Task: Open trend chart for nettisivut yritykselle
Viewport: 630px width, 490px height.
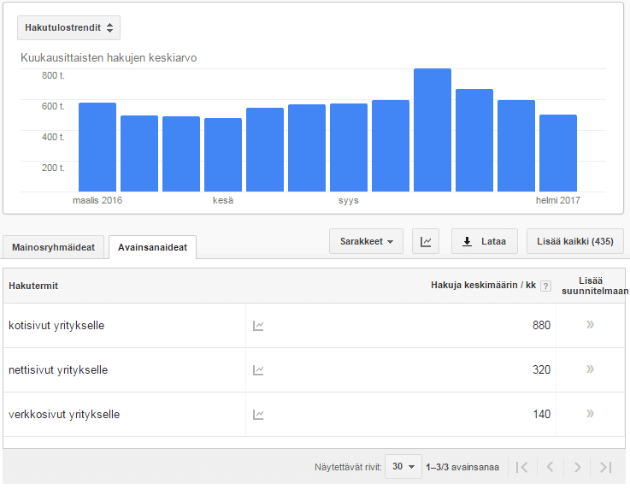Action: (x=258, y=370)
